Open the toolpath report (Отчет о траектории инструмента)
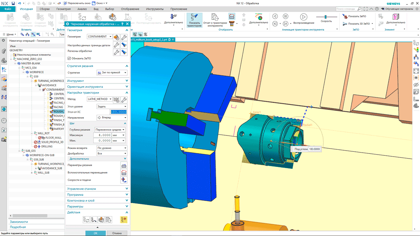The image size is (420, 236). [215, 20]
